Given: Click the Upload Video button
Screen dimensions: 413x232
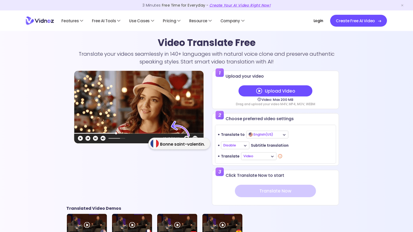Looking at the screenshot, I should click(x=275, y=91).
